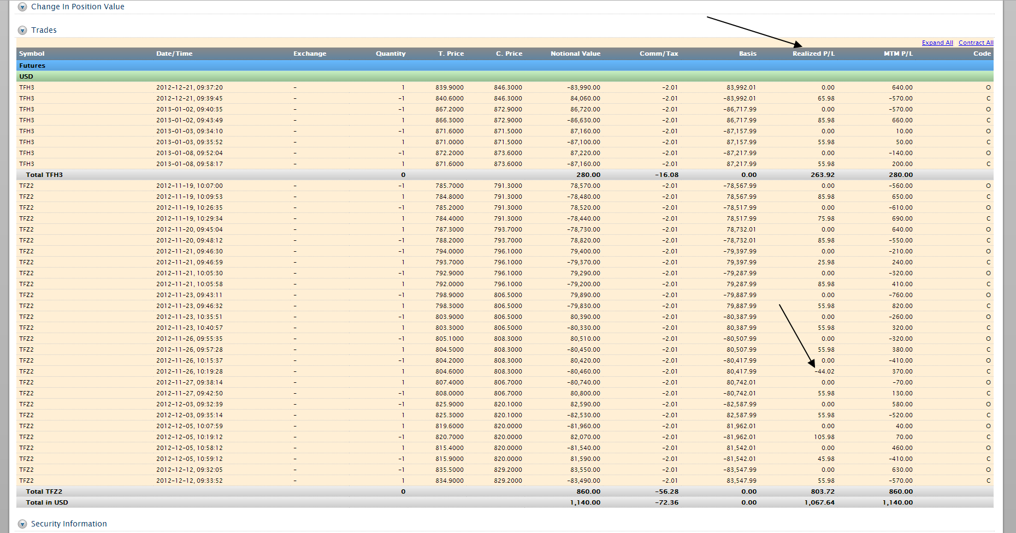Select the Notional Value column header
Screen dimensions: 1016x533
click(x=575, y=54)
